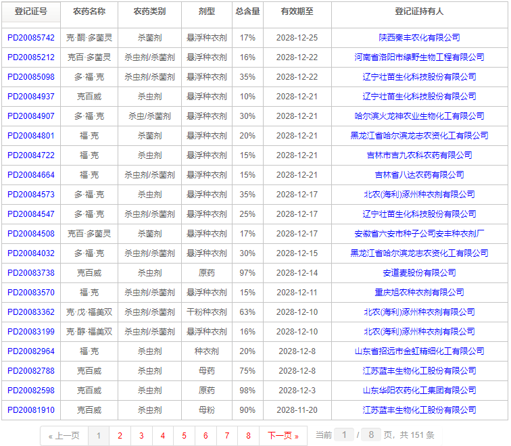Click current page number input field

(x=344, y=435)
